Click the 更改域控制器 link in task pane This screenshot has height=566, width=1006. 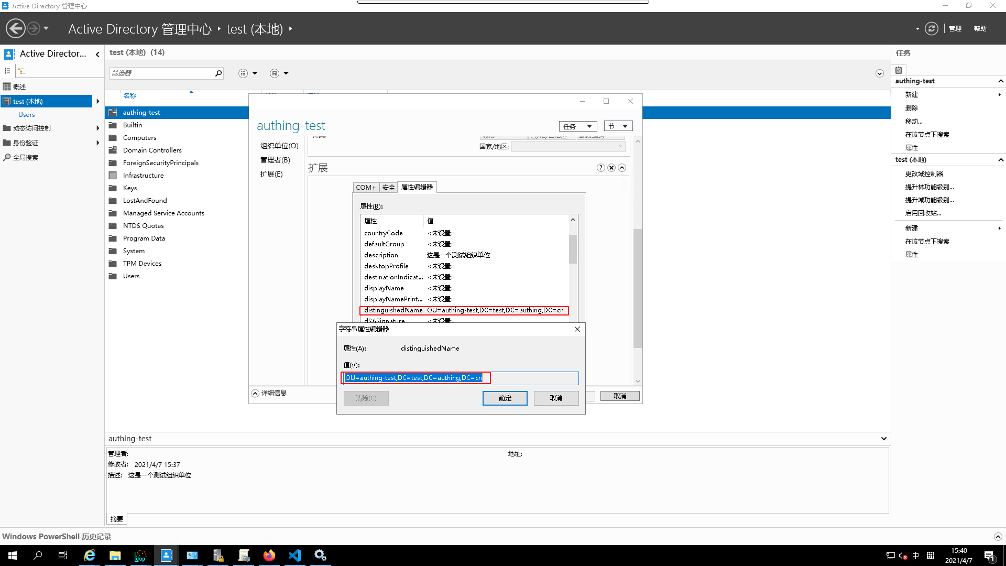[924, 173]
